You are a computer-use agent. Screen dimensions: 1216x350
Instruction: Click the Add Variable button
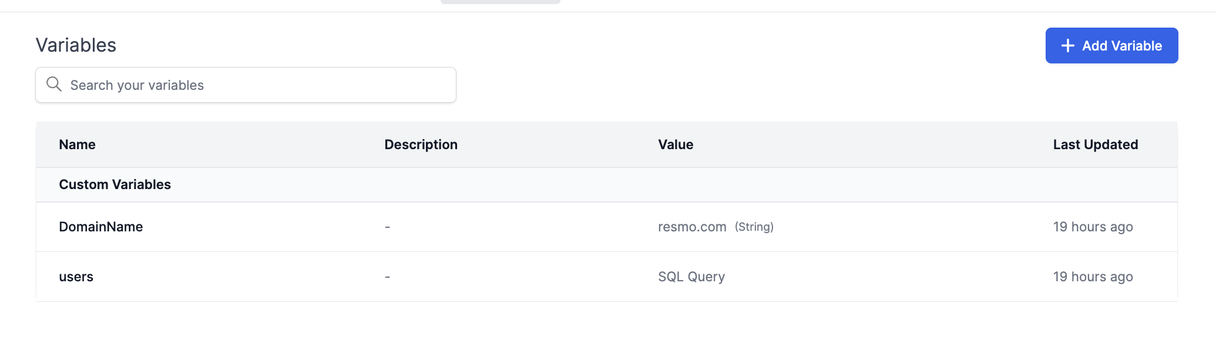[1111, 46]
